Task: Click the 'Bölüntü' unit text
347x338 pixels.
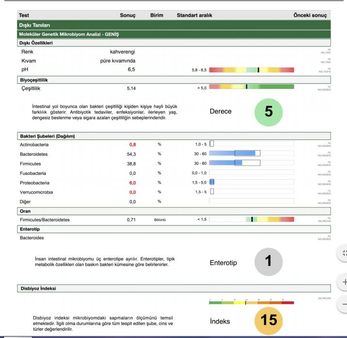Action: (160, 220)
